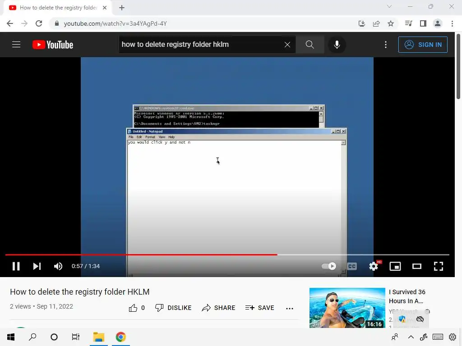Mute the video volume
This screenshot has height=346, width=462.
[58, 266]
